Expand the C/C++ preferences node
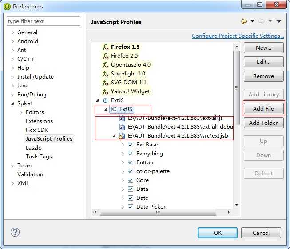 pyautogui.click(x=12, y=59)
